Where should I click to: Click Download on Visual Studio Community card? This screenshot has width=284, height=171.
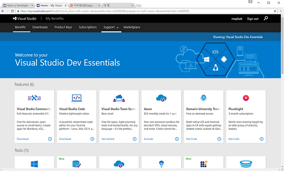(22, 139)
